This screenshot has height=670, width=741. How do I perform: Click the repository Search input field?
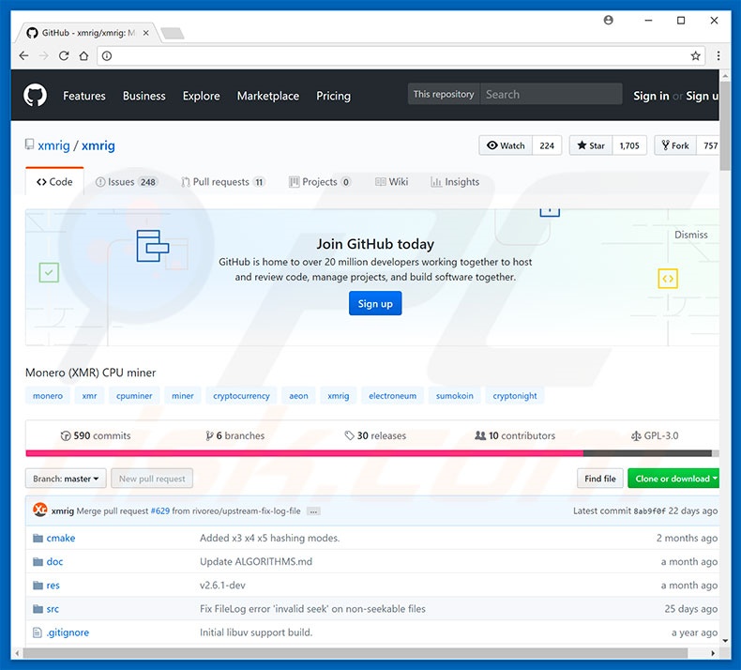(x=551, y=94)
